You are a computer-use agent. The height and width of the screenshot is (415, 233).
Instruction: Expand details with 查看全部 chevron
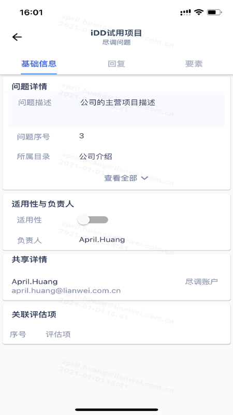point(144,178)
